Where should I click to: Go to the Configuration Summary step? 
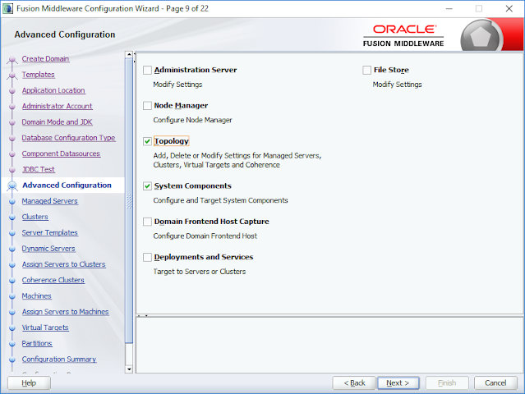pos(59,360)
